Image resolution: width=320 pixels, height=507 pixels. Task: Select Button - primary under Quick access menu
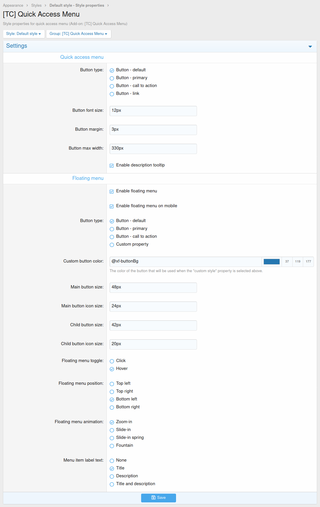(112, 78)
